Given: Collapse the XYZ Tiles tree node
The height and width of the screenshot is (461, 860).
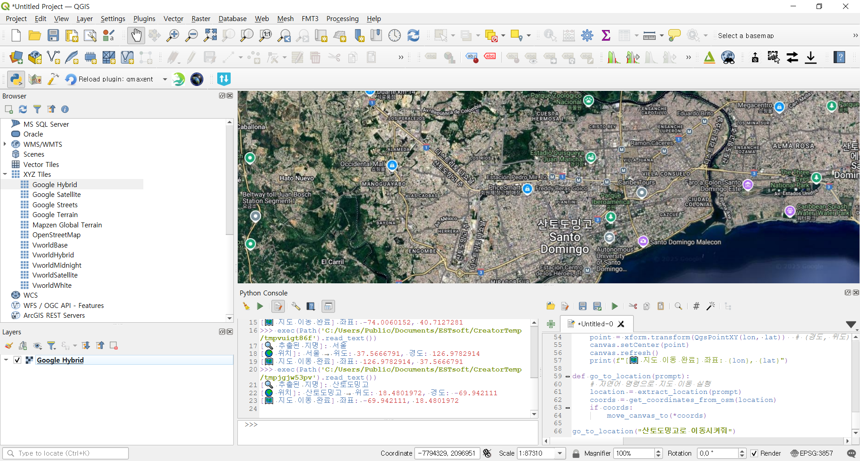Looking at the screenshot, I should click(x=5, y=174).
